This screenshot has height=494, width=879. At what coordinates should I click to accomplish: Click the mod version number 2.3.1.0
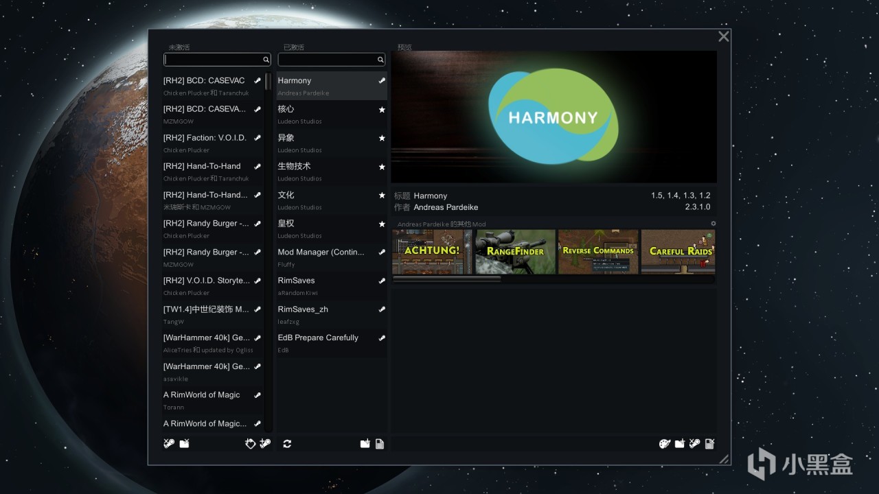point(698,207)
